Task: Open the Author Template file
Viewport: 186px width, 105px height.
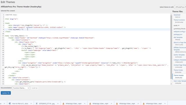Action: tap(179, 55)
